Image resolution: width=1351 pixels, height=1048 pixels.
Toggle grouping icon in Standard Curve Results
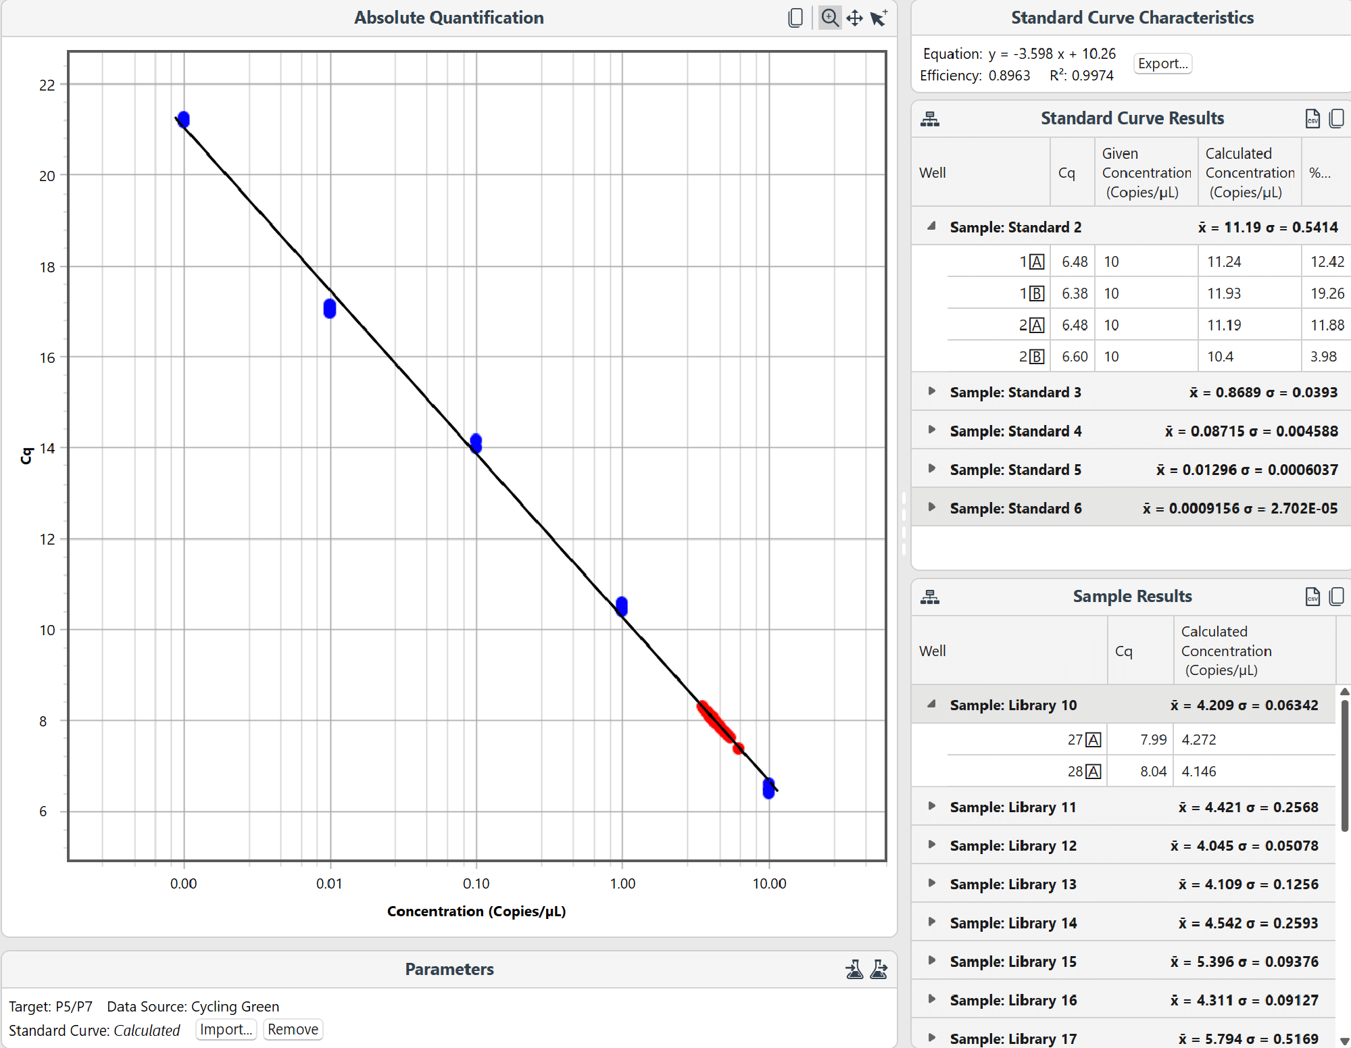[930, 120]
